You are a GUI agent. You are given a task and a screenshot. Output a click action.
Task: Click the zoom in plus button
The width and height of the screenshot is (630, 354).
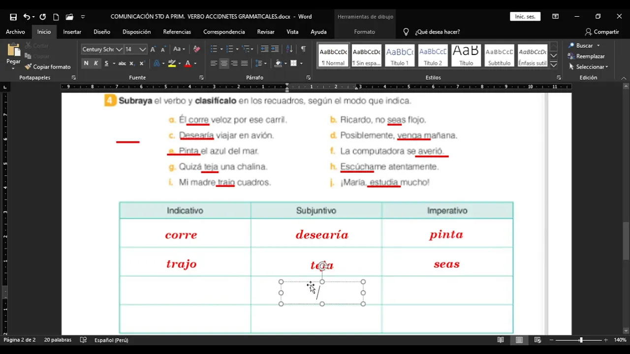pyautogui.click(x=606, y=340)
